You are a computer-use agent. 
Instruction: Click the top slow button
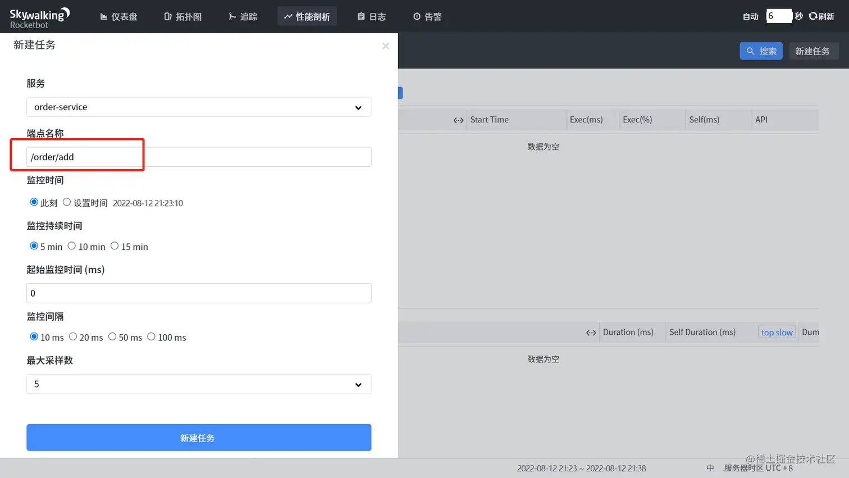[777, 333]
